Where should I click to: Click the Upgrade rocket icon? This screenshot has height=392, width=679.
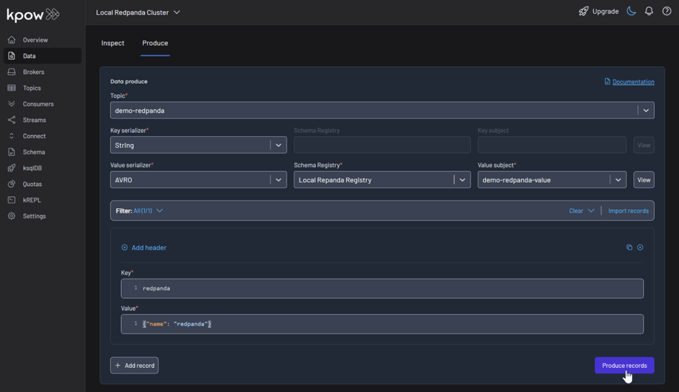pos(584,11)
